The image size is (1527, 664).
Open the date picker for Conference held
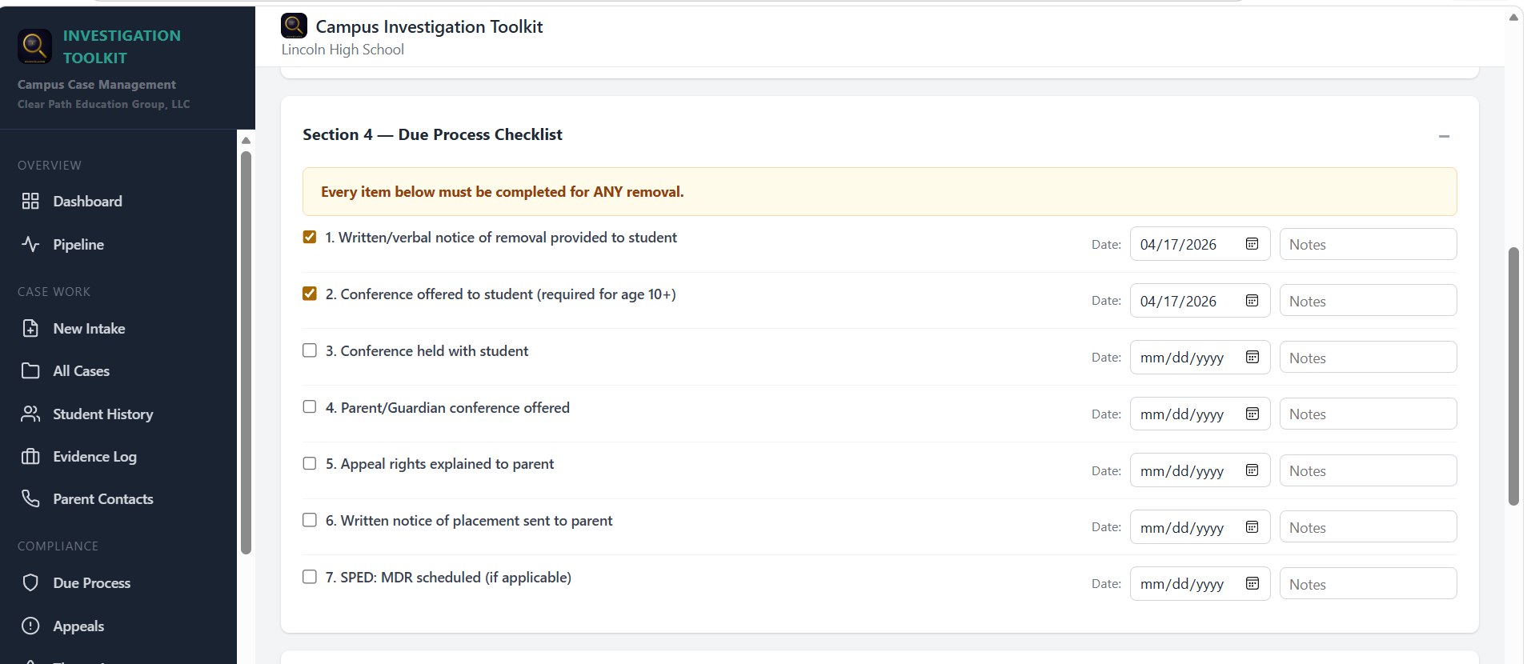[x=1251, y=357]
